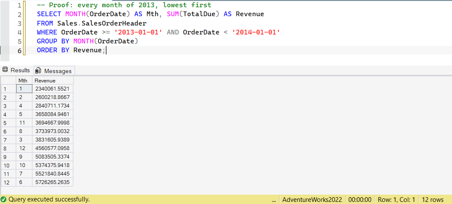Click the green query success checkmark icon

coord(4,199)
